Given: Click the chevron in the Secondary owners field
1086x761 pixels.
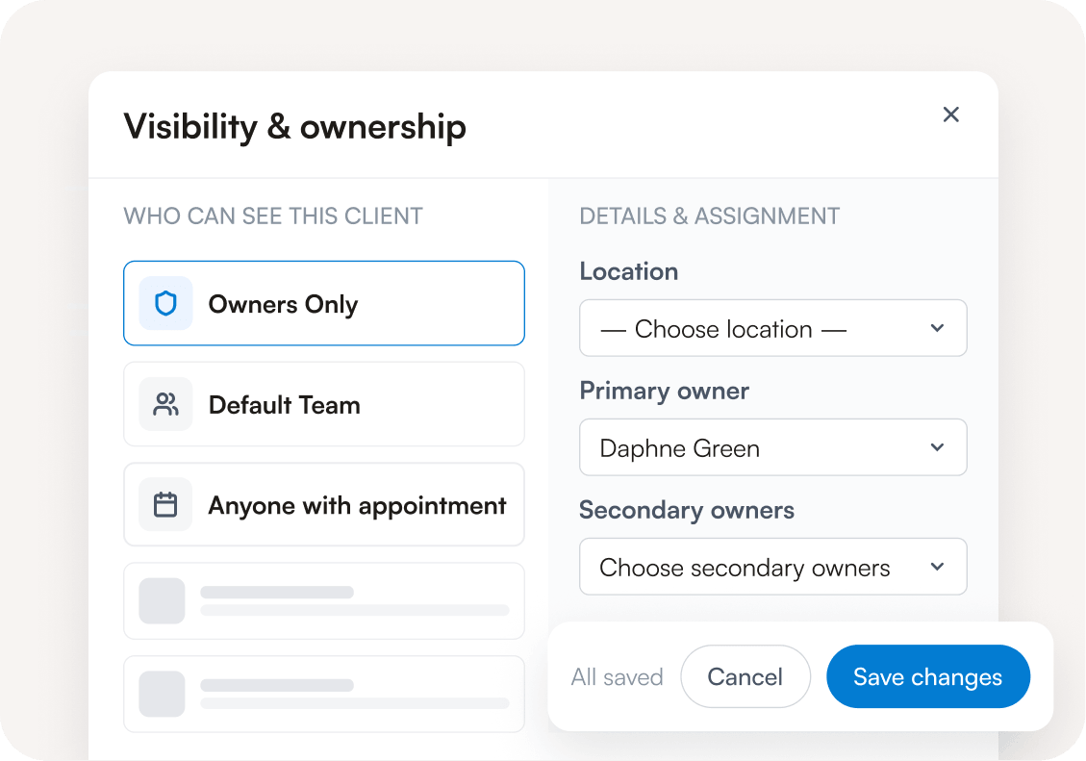Looking at the screenshot, I should (937, 567).
